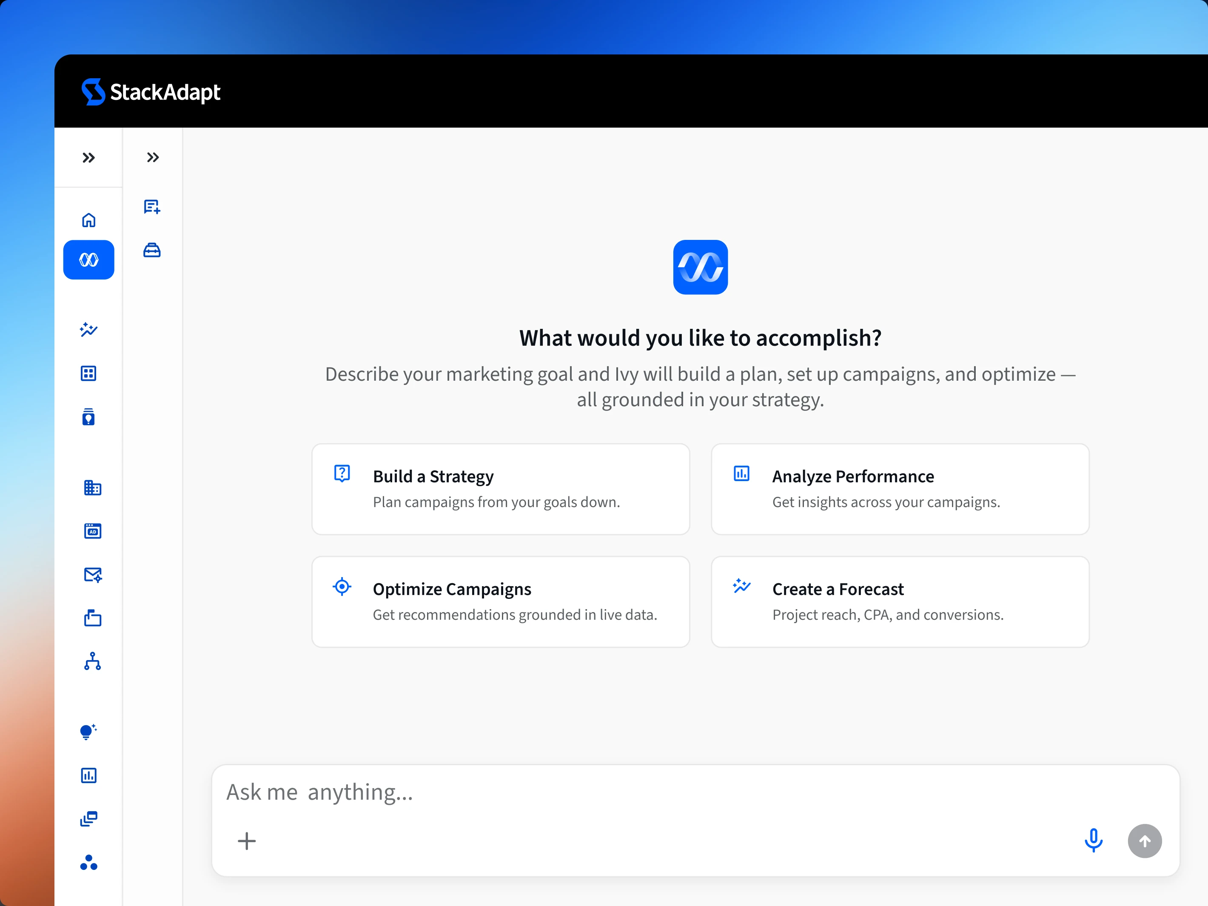Expand the main navigation sidebar
Screen dimensions: 1208x906
pos(88,158)
